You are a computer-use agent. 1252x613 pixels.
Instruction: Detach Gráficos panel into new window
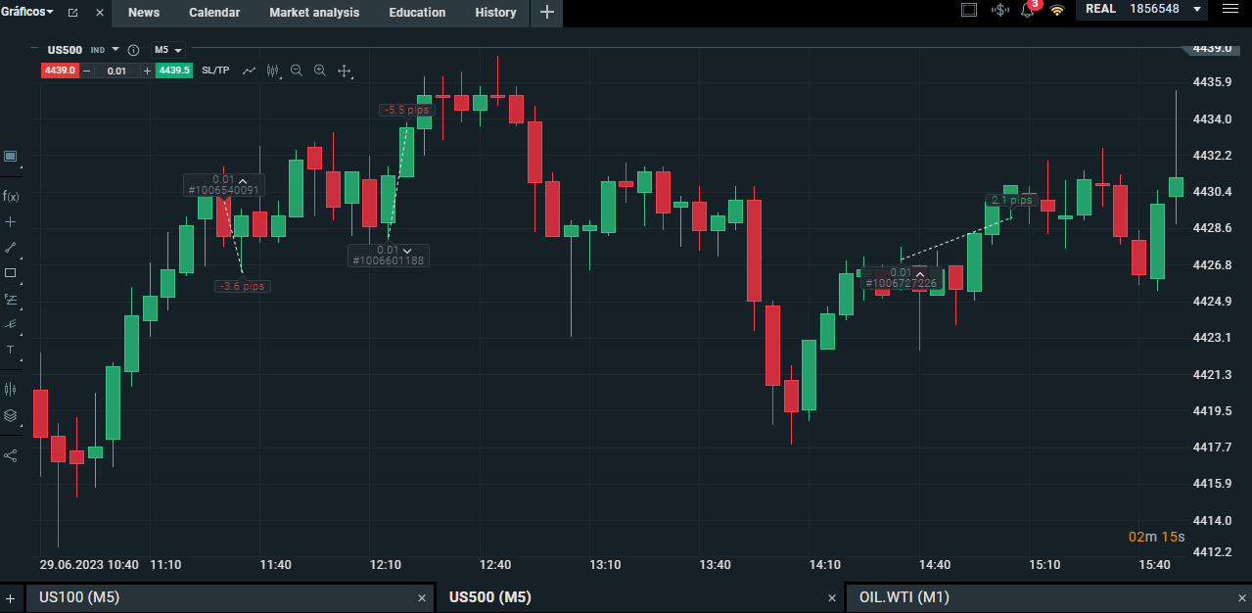point(73,13)
